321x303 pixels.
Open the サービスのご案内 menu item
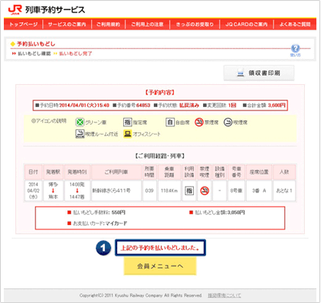[x=67, y=24]
